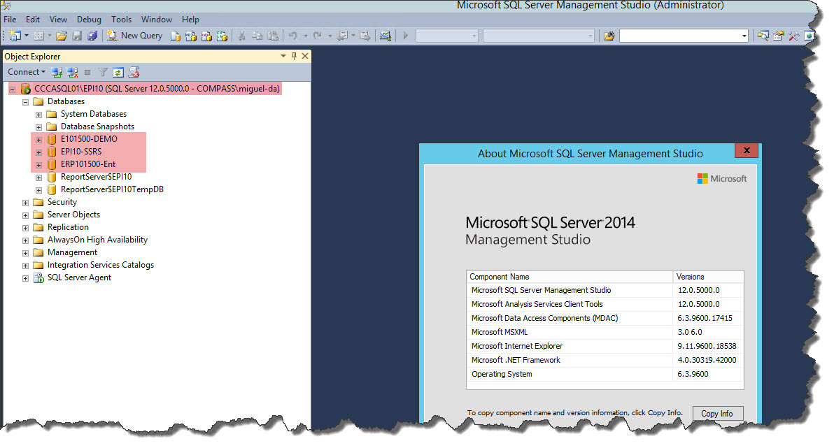
Task: Select the Microsoft MSXML row in About
Action: point(605,332)
